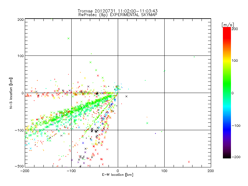Click the x-axis tick label '0'

118,171
